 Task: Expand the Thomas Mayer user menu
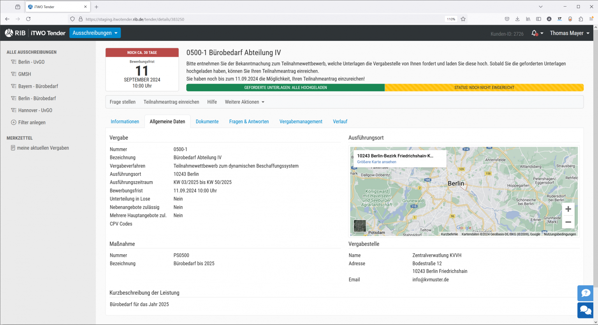click(569, 33)
